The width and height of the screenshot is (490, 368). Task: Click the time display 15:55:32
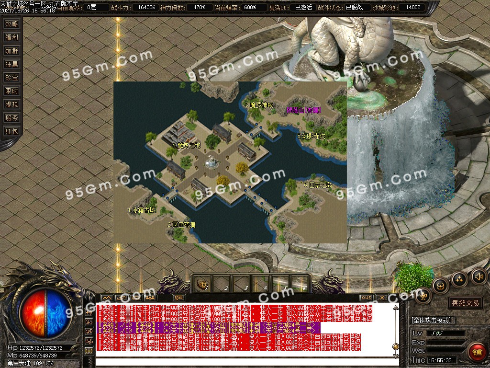click(x=440, y=360)
